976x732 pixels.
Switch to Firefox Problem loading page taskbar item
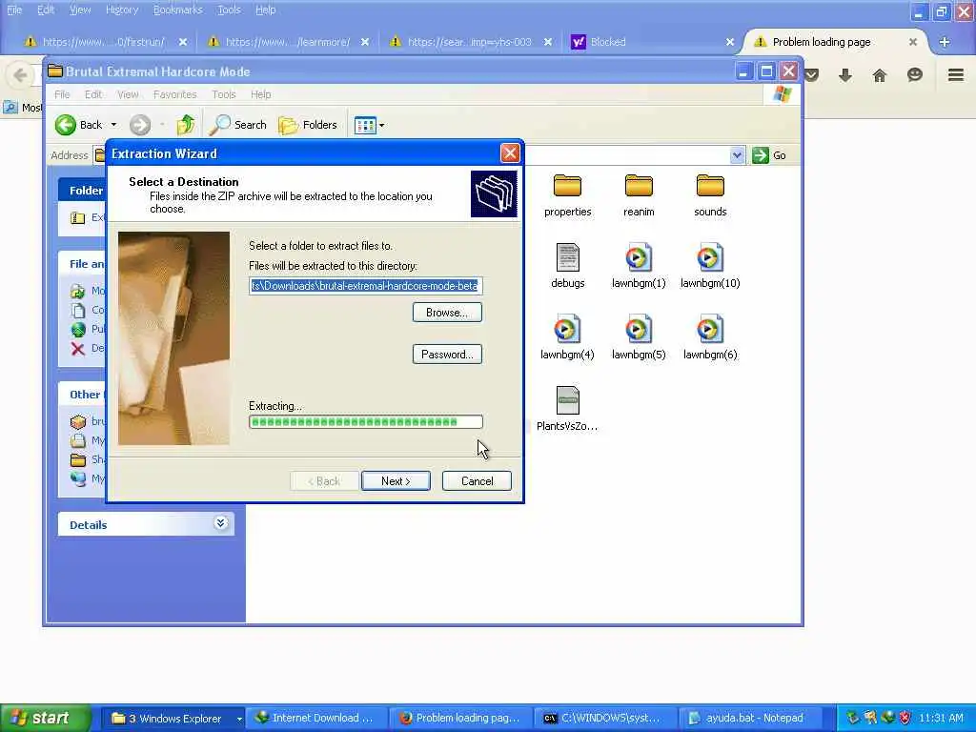tap(460, 719)
